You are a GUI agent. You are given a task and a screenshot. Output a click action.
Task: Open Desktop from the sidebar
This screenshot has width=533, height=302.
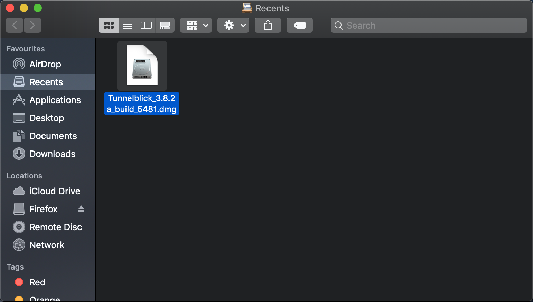[48, 118]
